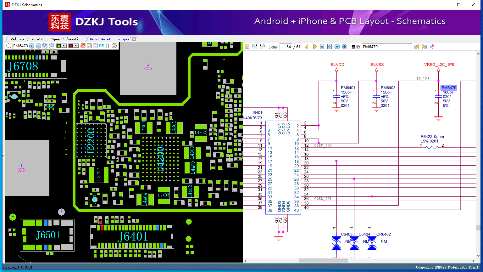Click the schematic find text field
The image size is (483, 272).
(387, 47)
